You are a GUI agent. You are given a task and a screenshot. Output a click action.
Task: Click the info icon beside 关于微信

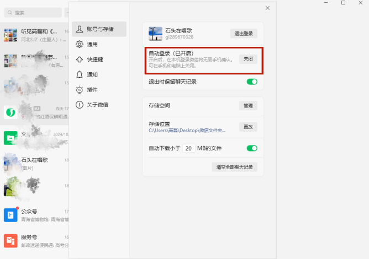[80, 105]
